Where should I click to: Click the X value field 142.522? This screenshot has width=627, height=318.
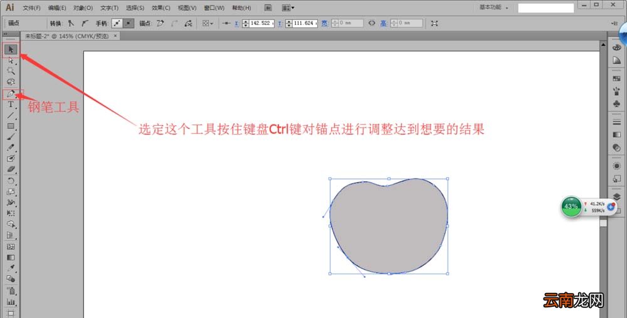pos(261,24)
